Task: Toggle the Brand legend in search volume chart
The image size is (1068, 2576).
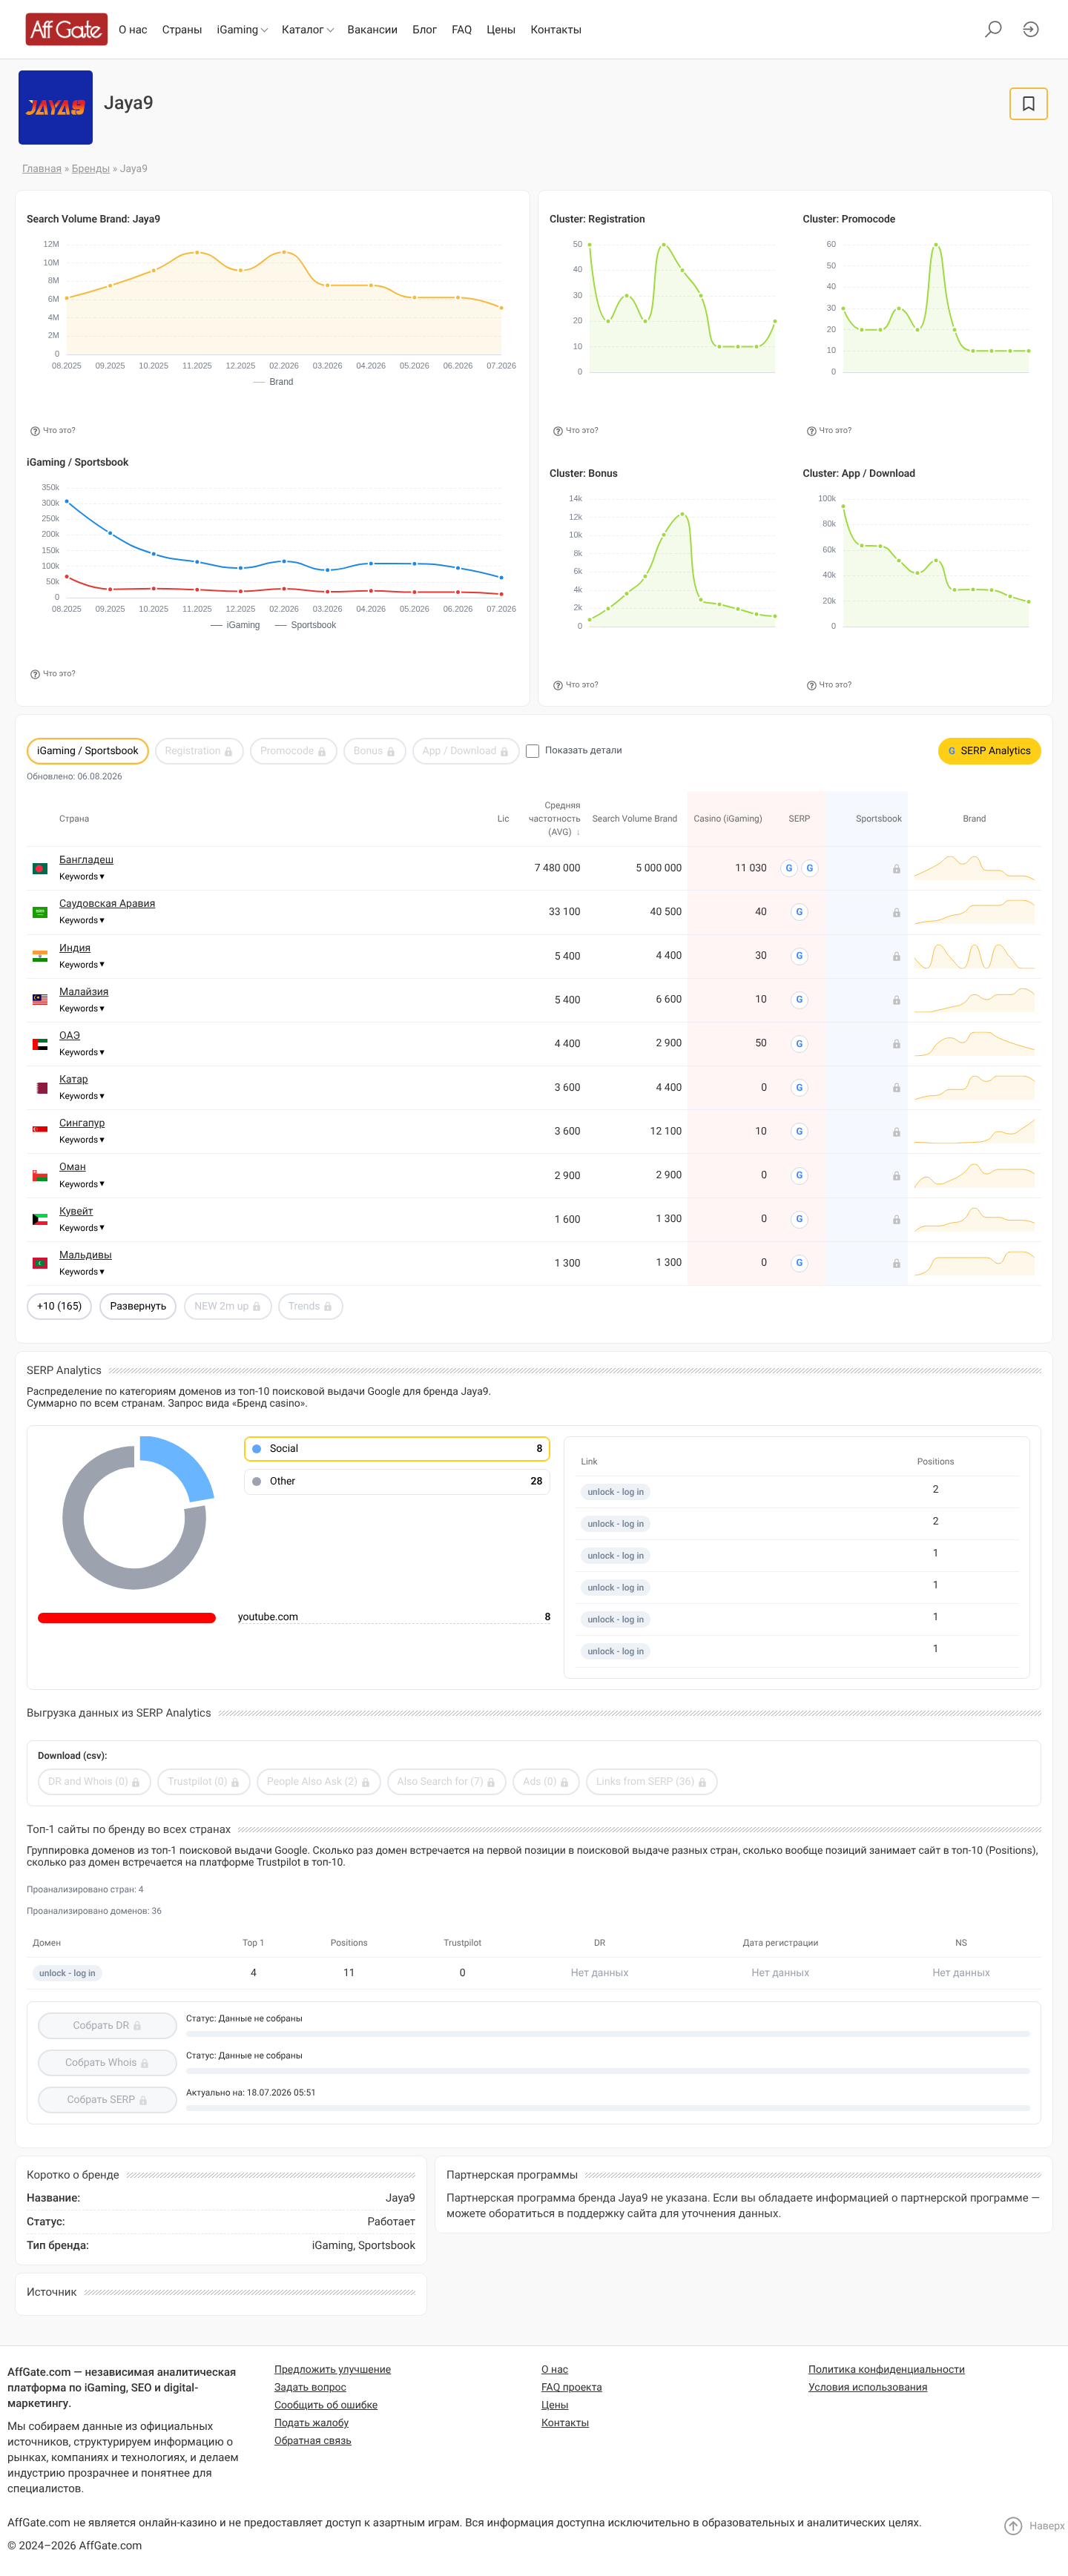Action: pyautogui.click(x=273, y=382)
